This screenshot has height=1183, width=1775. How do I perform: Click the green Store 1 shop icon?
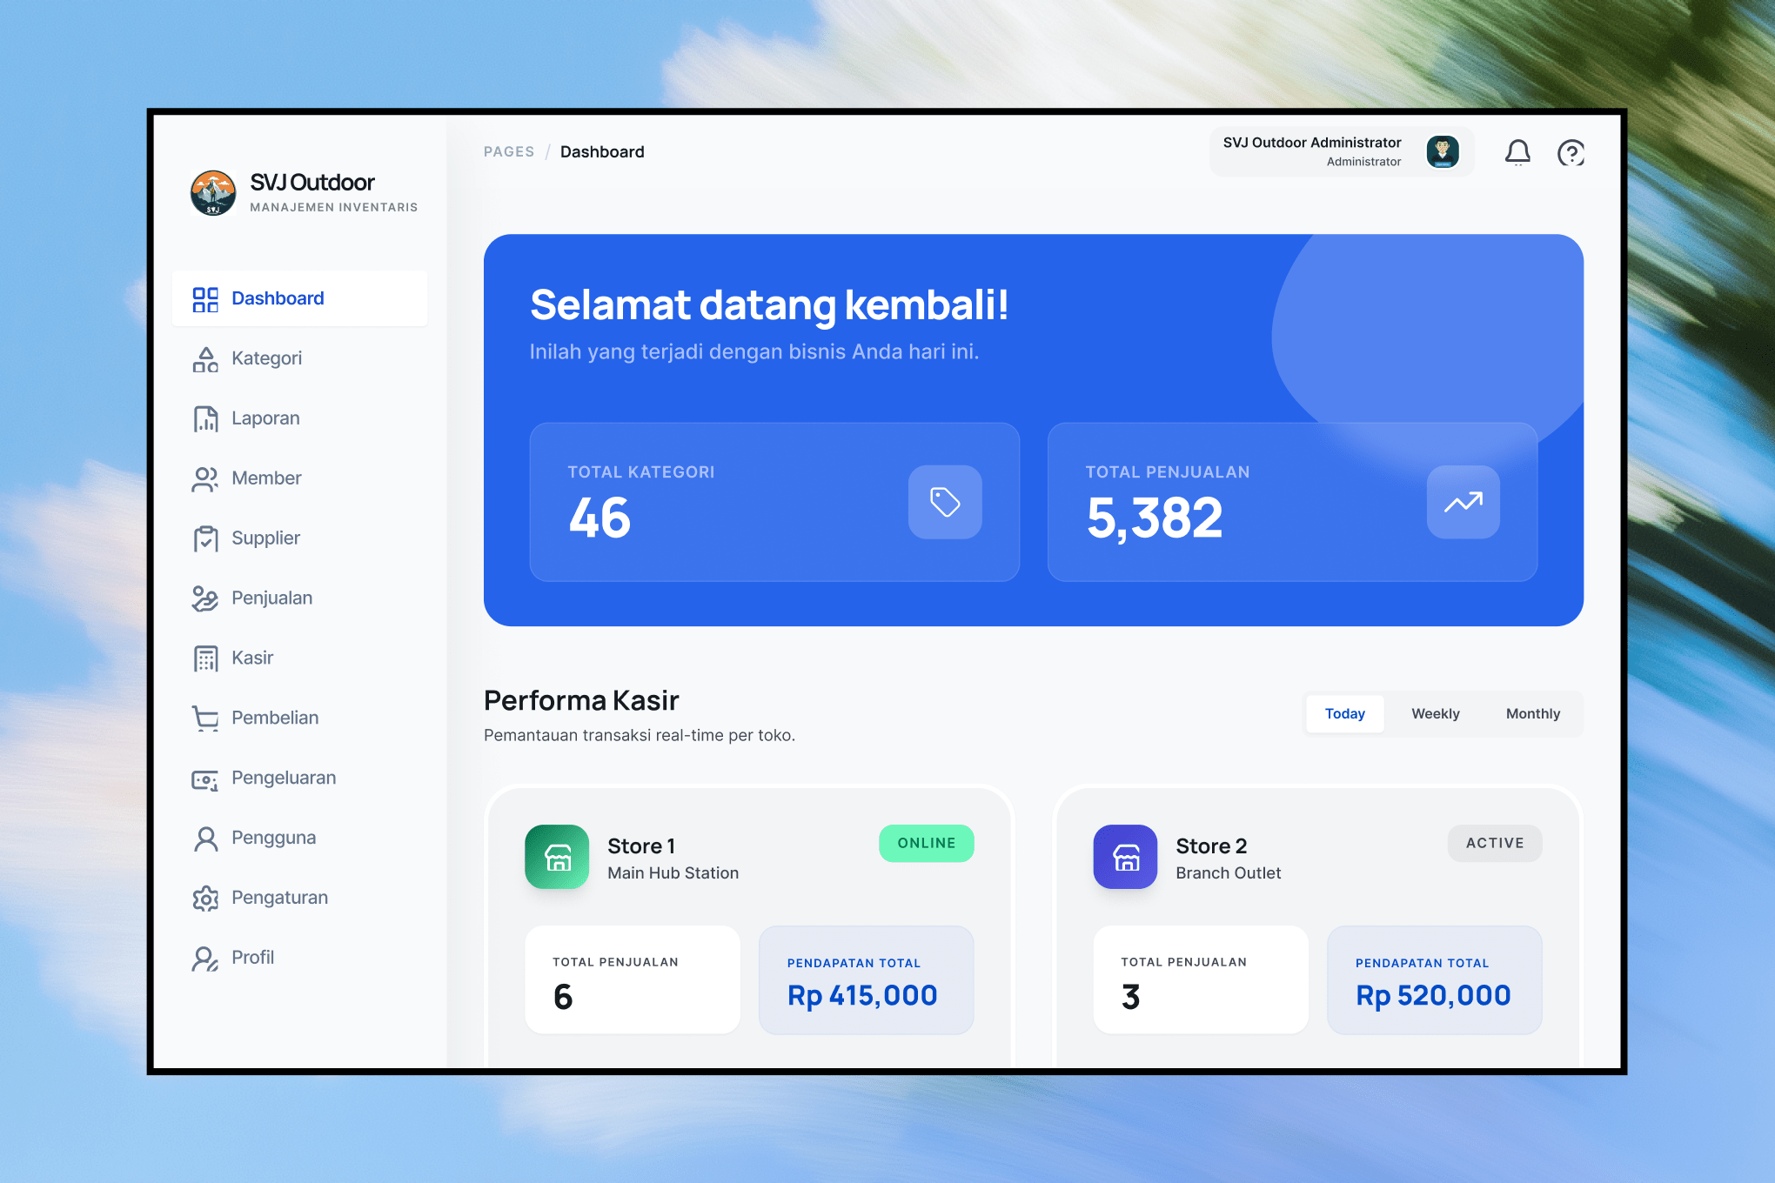click(557, 857)
